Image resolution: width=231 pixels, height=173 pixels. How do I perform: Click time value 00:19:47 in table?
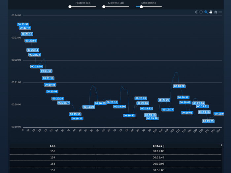pyautogui.click(x=158, y=158)
